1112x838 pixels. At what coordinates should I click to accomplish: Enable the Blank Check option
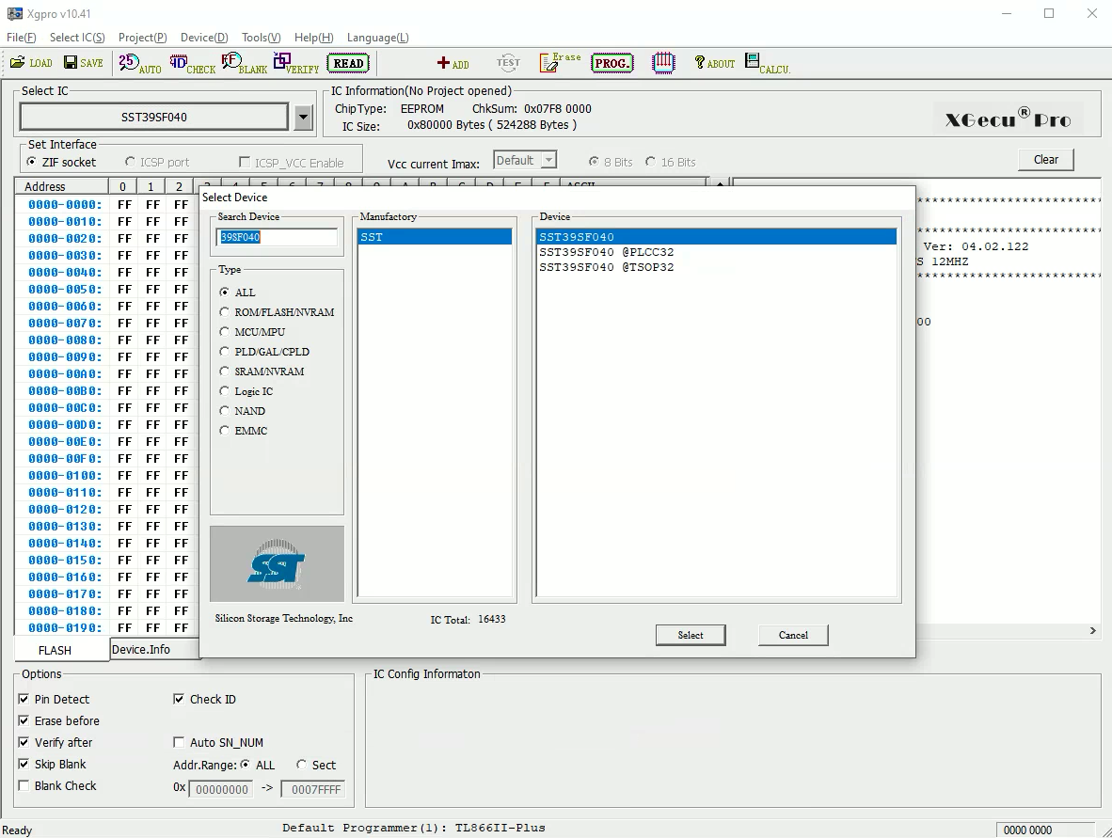(x=23, y=786)
